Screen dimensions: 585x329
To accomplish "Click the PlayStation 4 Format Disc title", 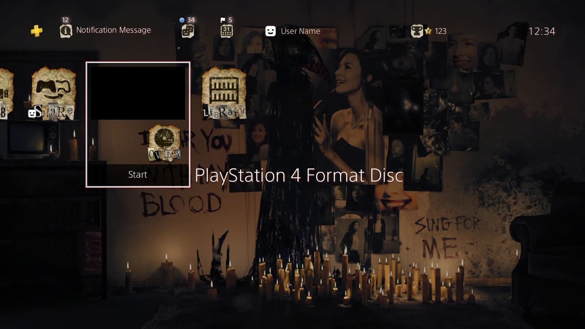I will click(299, 175).
